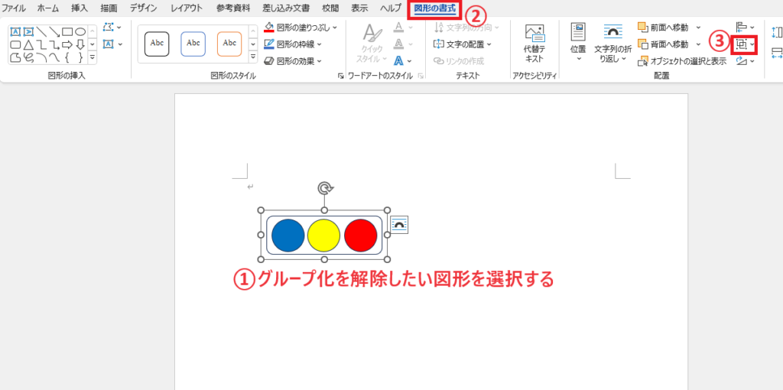783x390 pixels.
Task: Switch to the 校閲 tab
Action: coord(330,8)
